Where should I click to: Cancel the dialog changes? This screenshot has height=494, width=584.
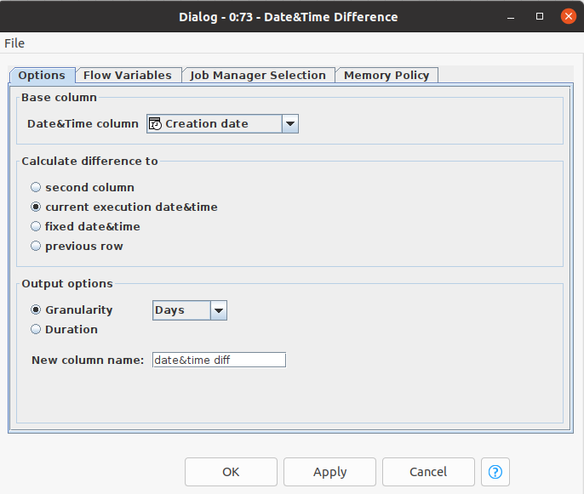coord(428,472)
